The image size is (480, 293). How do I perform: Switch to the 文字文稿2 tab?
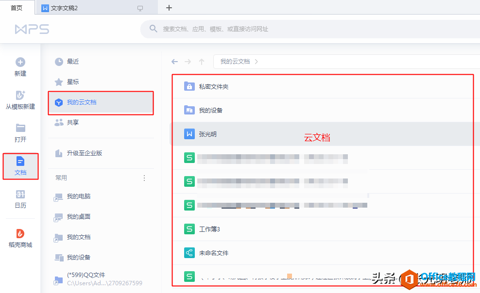pos(96,8)
